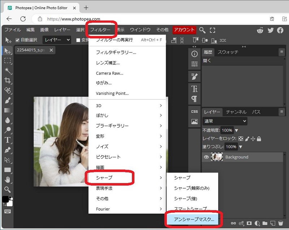Hide the Background layer
The width and height of the screenshot is (289, 230).
click(206, 157)
